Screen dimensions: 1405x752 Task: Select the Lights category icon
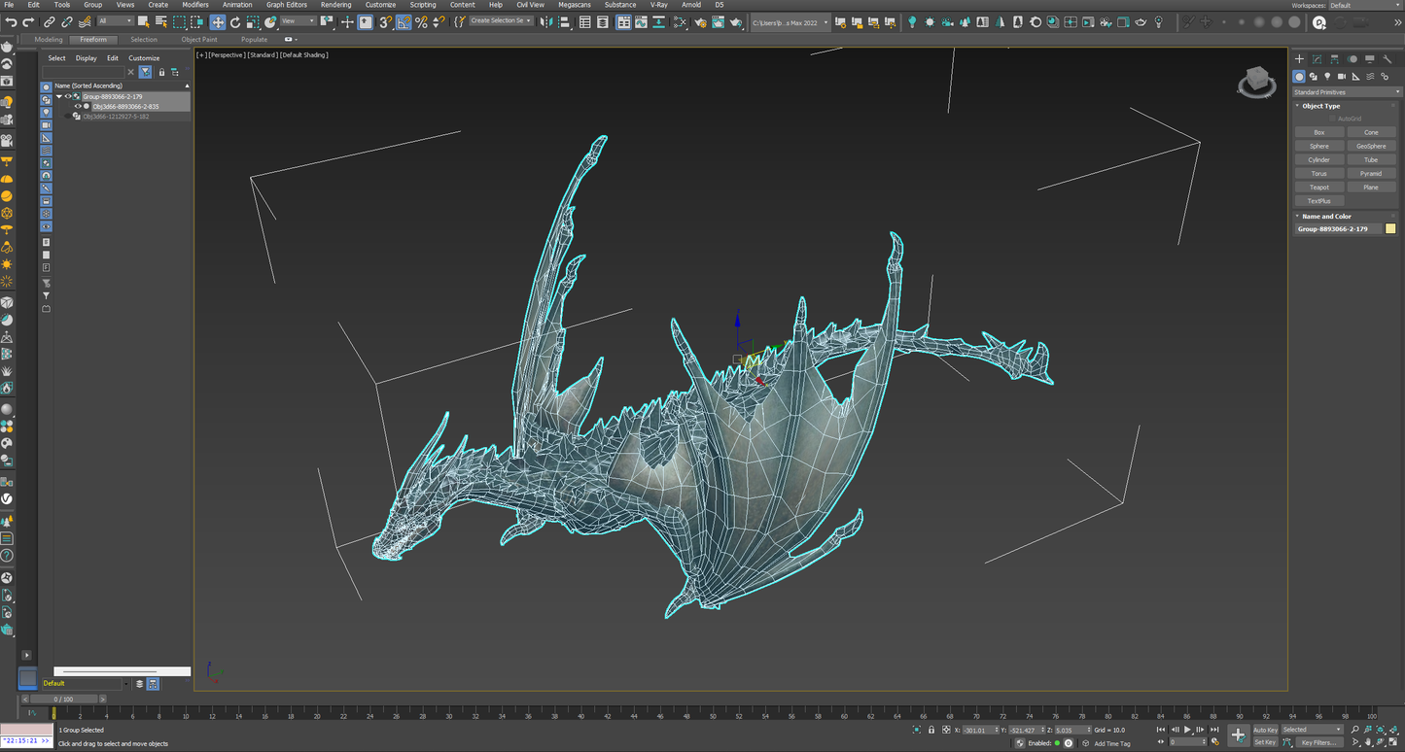[x=1327, y=76]
